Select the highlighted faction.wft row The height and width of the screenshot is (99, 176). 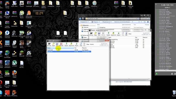click(x=69, y=51)
